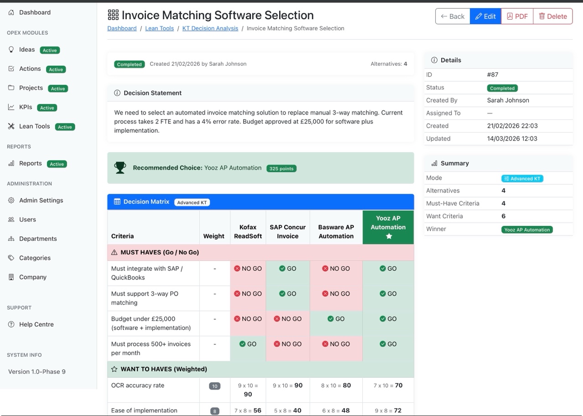Select the KPIs chart icon
Viewport: 583px width, 416px height.
[x=11, y=107]
